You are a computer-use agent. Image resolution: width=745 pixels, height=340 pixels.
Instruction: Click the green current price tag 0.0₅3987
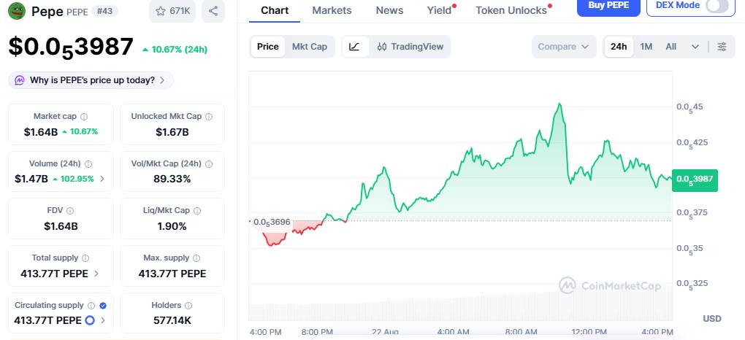(x=695, y=179)
